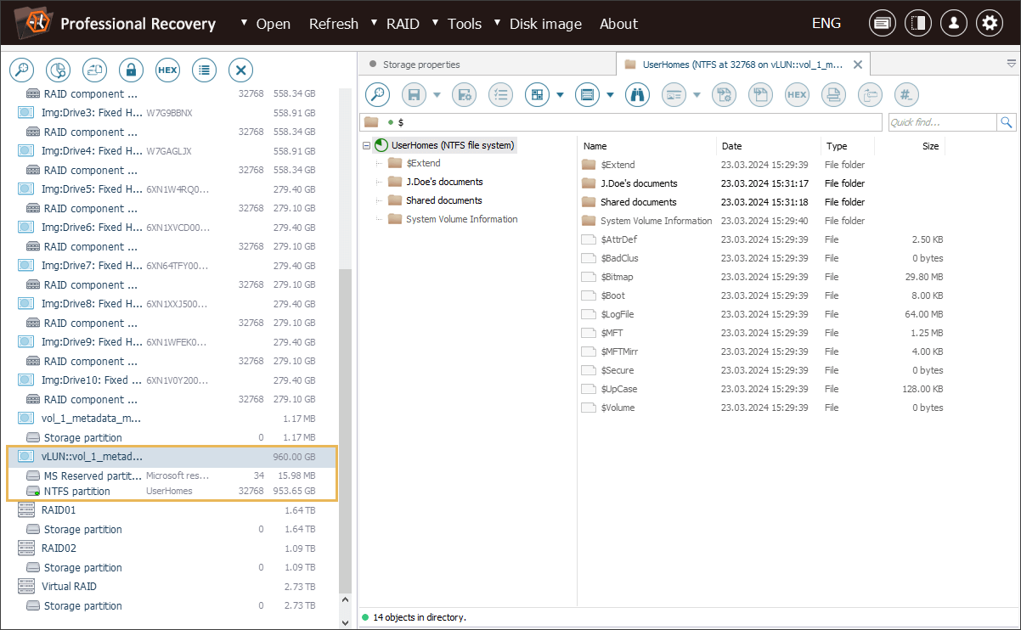Click the preview thumbnail card icon
This screenshot has height=630, width=1021.
pyautogui.click(x=674, y=94)
